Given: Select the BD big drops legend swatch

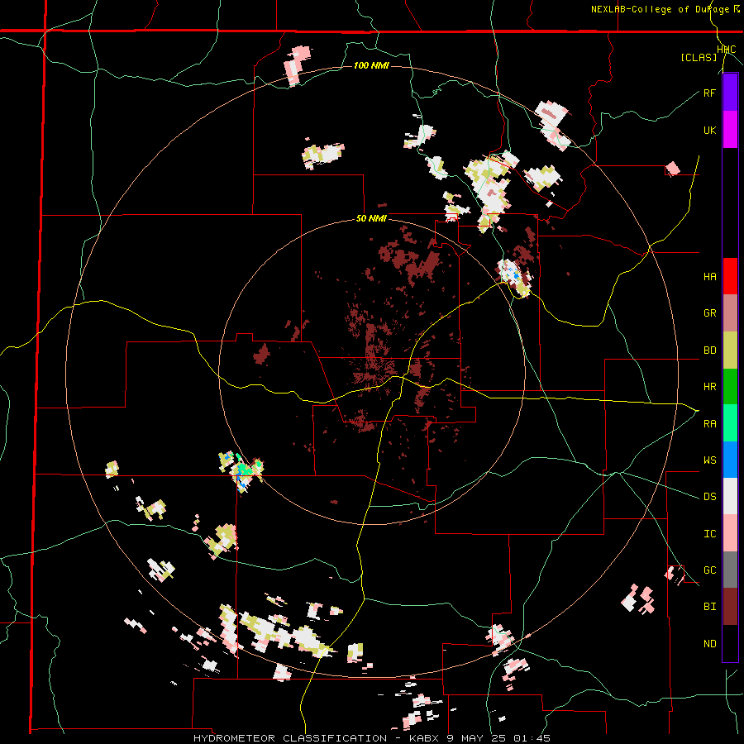Looking at the screenshot, I should (730, 351).
